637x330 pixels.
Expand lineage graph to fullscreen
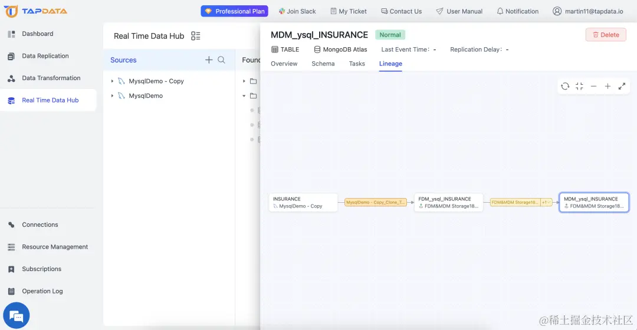coord(622,86)
